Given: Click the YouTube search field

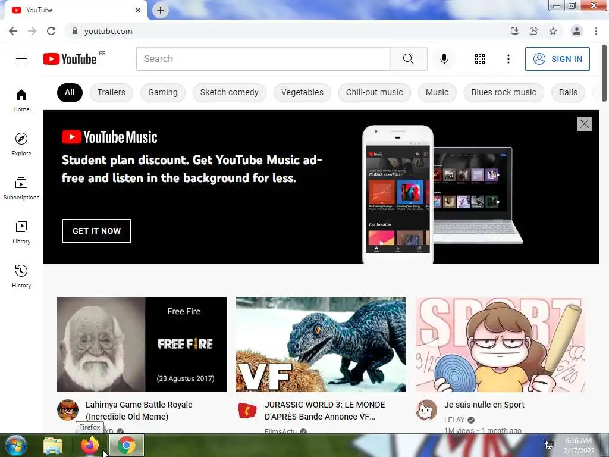Looking at the screenshot, I should point(263,59).
